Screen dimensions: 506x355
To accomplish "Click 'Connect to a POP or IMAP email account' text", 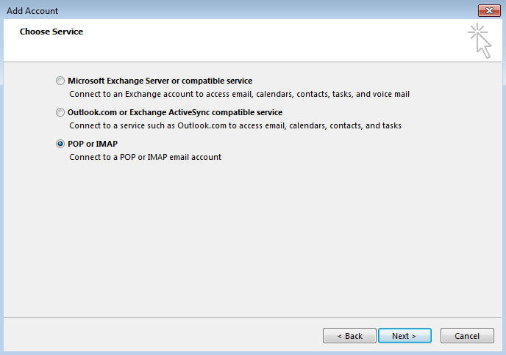I will point(145,157).
